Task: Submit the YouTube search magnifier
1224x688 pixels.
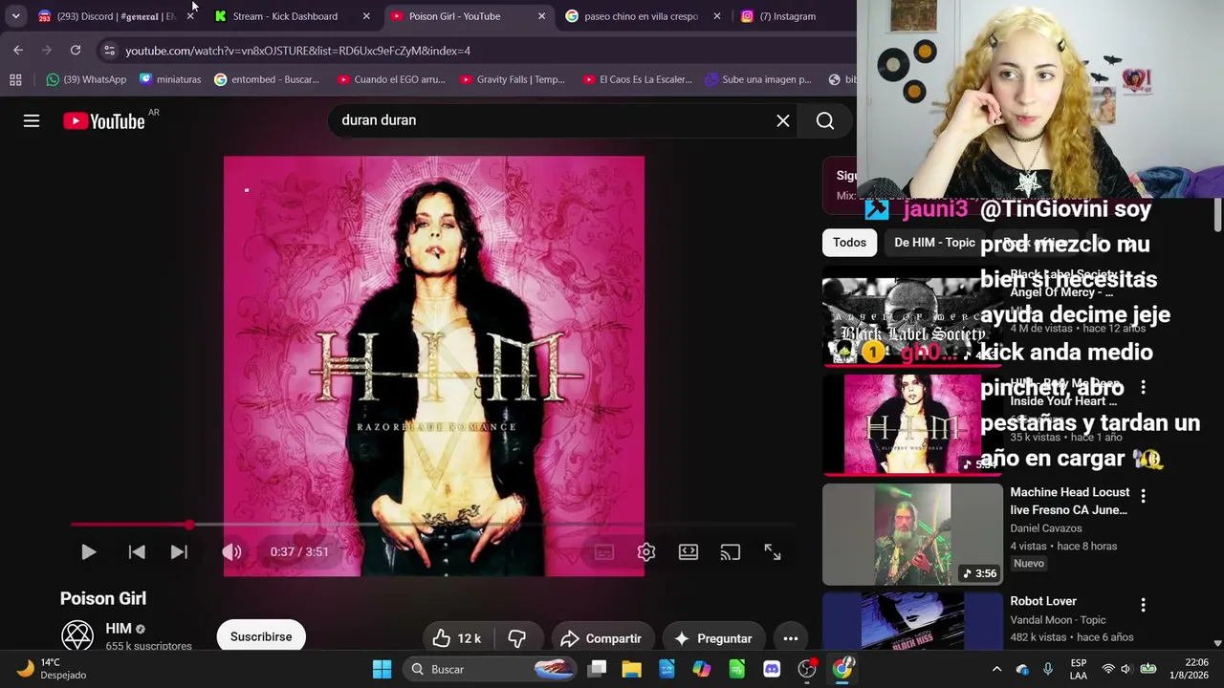Action: click(825, 120)
